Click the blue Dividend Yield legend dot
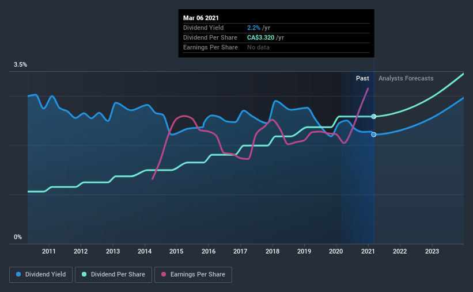This screenshot has width=473, height=292. click(x=18, y=274)
